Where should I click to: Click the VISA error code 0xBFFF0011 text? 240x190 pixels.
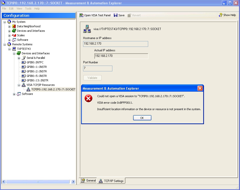[115, 103]
